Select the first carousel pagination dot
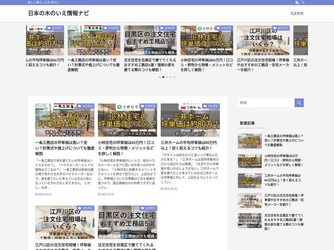334x250 pixels. (160, 77)
